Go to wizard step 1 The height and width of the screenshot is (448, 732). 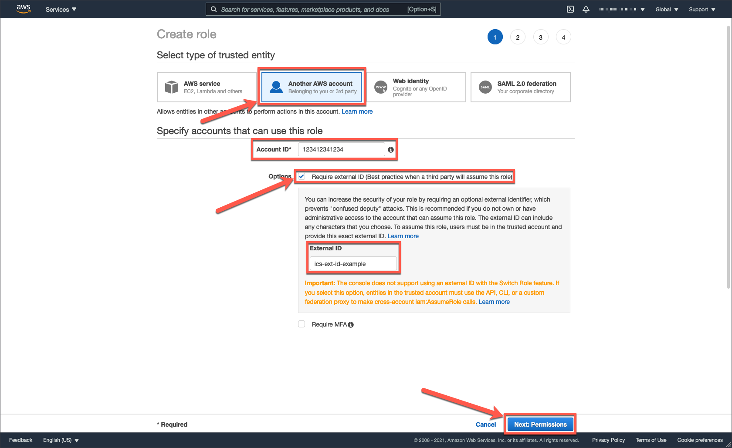click(495, 37)
